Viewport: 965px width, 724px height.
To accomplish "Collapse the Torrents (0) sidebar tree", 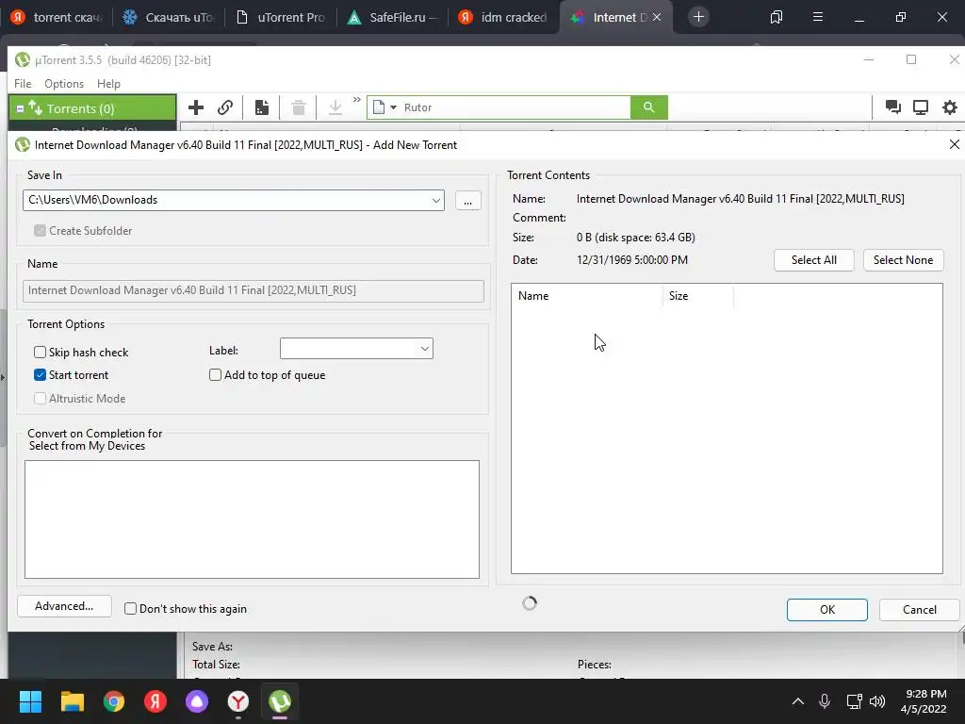I will coord(20,108).
